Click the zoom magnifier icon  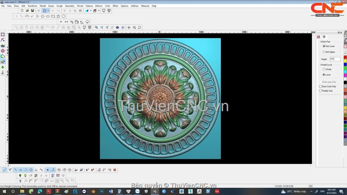click(x=134, y=27)
